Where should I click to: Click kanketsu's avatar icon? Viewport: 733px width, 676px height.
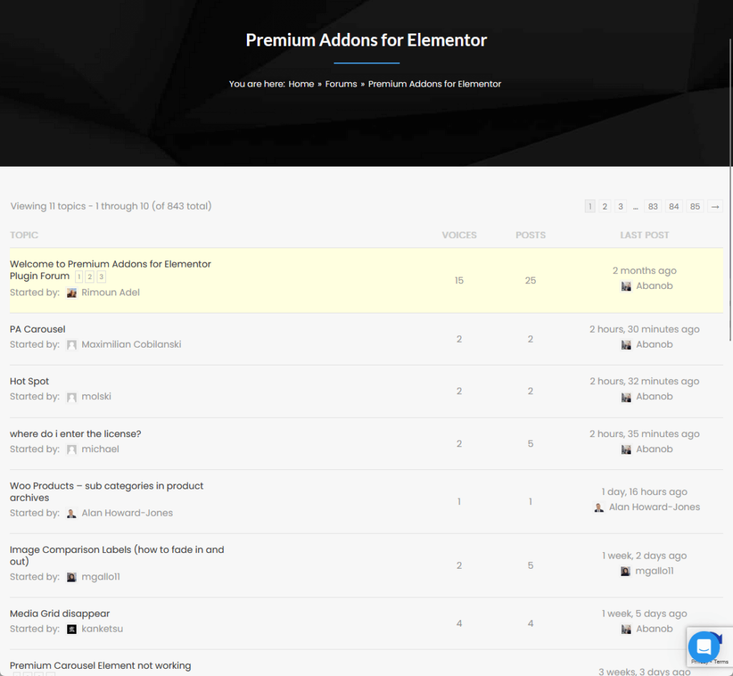click(x=72, y=629)
